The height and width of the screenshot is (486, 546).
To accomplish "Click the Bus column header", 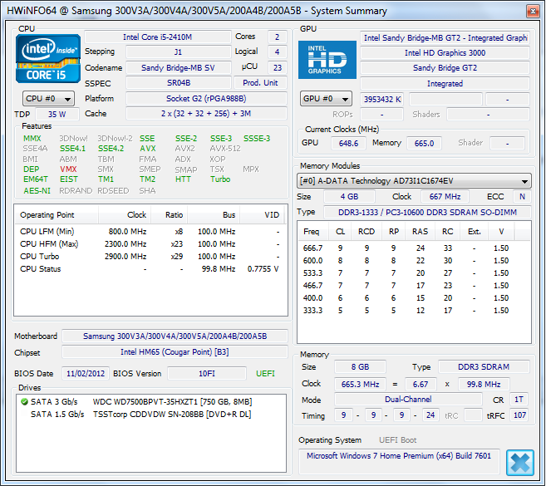I will coord(214,215).
